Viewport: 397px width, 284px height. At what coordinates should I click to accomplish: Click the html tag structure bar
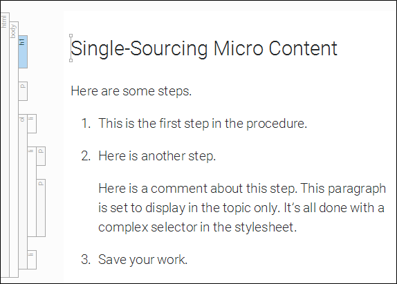5,144
